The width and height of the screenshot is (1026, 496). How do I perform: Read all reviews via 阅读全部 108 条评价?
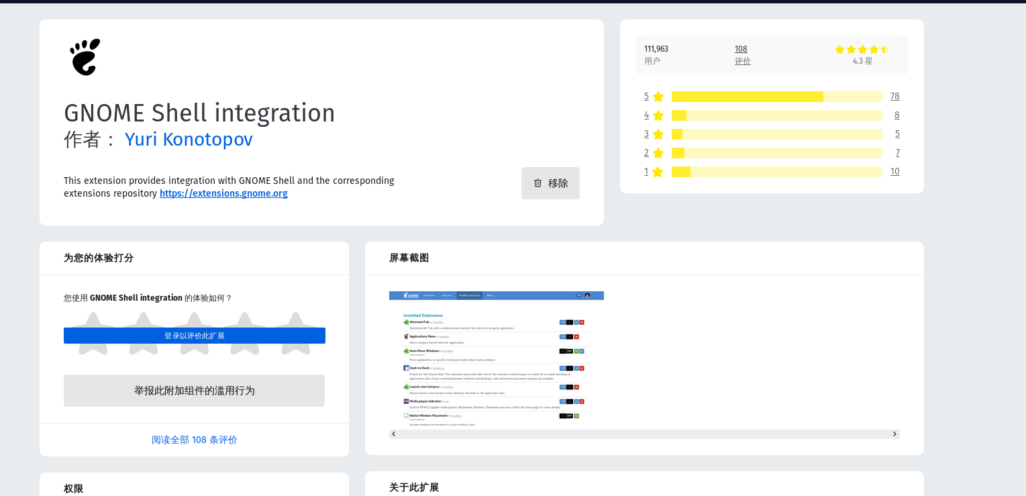[x=195, y=440]
